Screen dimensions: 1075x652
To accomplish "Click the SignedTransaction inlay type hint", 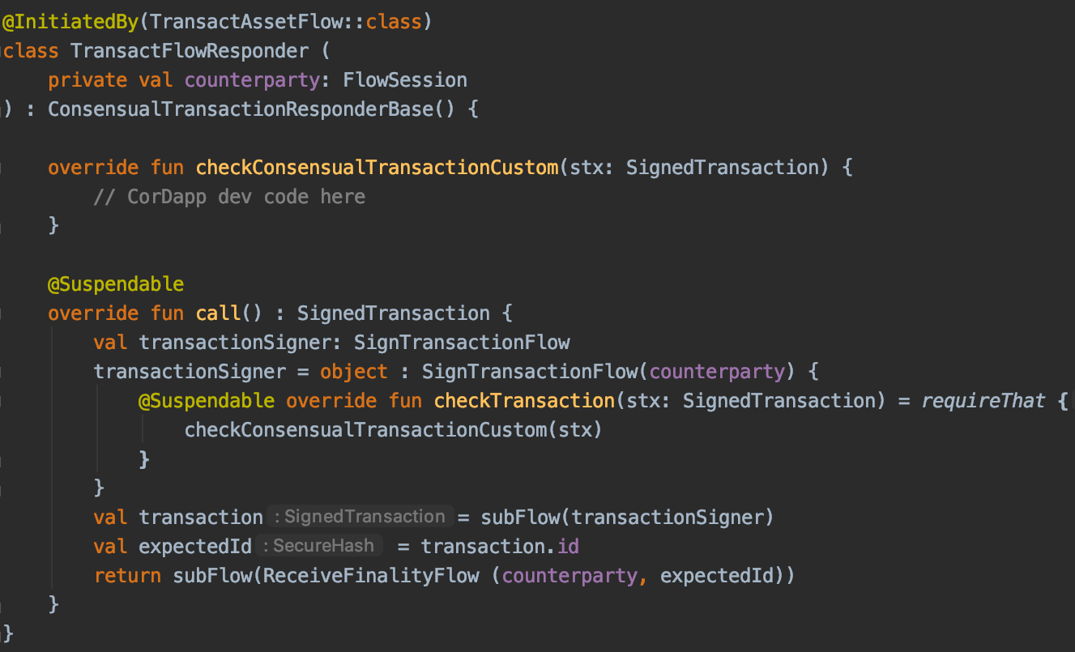I will [360, 517].
